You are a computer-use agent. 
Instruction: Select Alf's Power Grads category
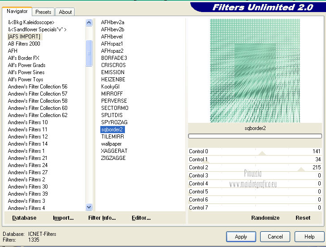pyautogui.click(x=26, y=65)
